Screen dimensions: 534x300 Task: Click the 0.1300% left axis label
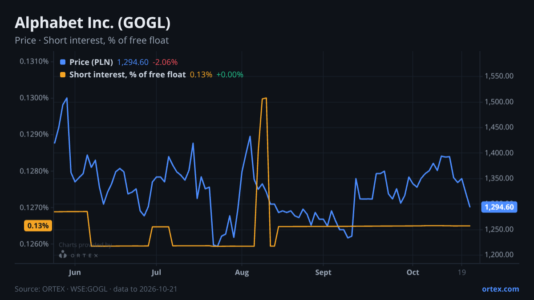(34, 98)
